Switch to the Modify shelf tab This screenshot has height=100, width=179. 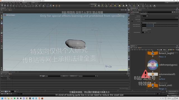pyautogui.click(x=5, y=4)
